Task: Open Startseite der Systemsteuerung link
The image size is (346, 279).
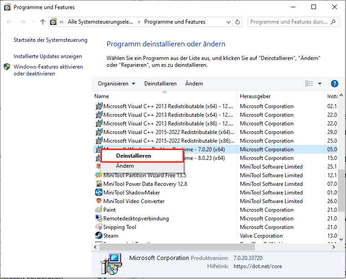Action: [51, 40]
